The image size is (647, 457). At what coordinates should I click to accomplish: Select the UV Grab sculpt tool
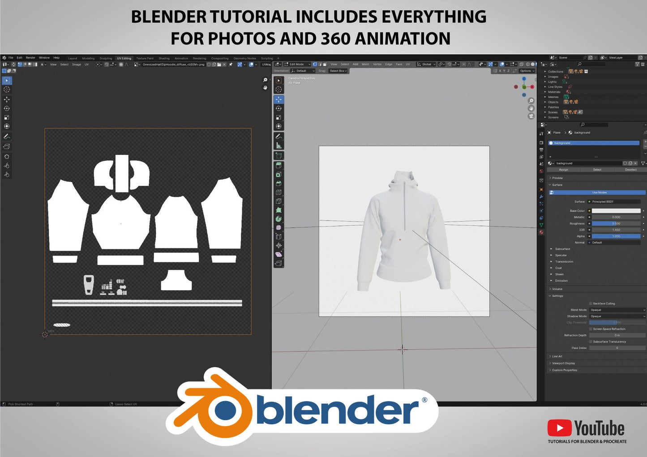coord(7,157)
